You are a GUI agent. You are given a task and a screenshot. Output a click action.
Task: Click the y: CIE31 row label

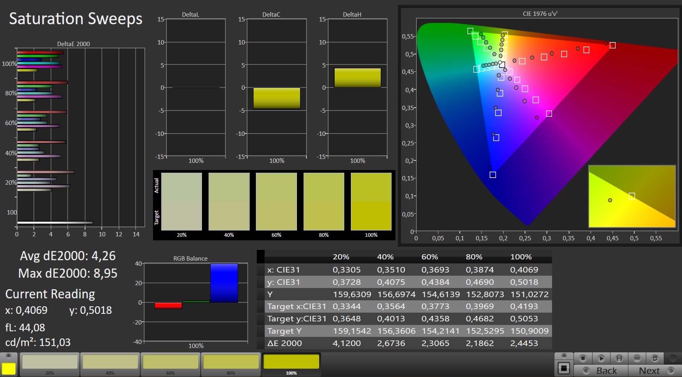pos(283,282)
